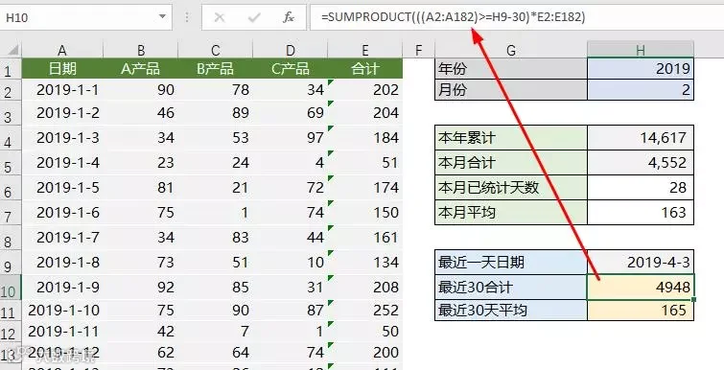
Task: Click the B产品 header cell
Action: (x=215, y=69)
